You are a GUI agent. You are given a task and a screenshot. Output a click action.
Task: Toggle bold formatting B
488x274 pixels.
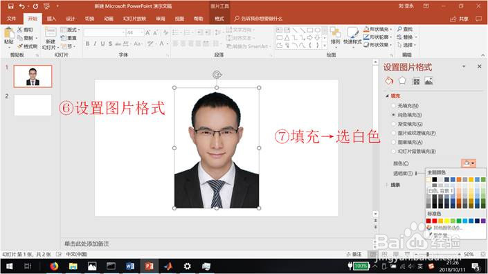(x=87, y=44)
